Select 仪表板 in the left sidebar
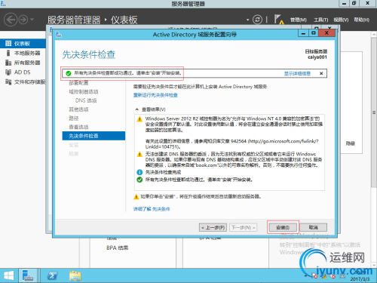Image resolution: width=377 pixels, height=283 pixels. click(x=23, y=44)
